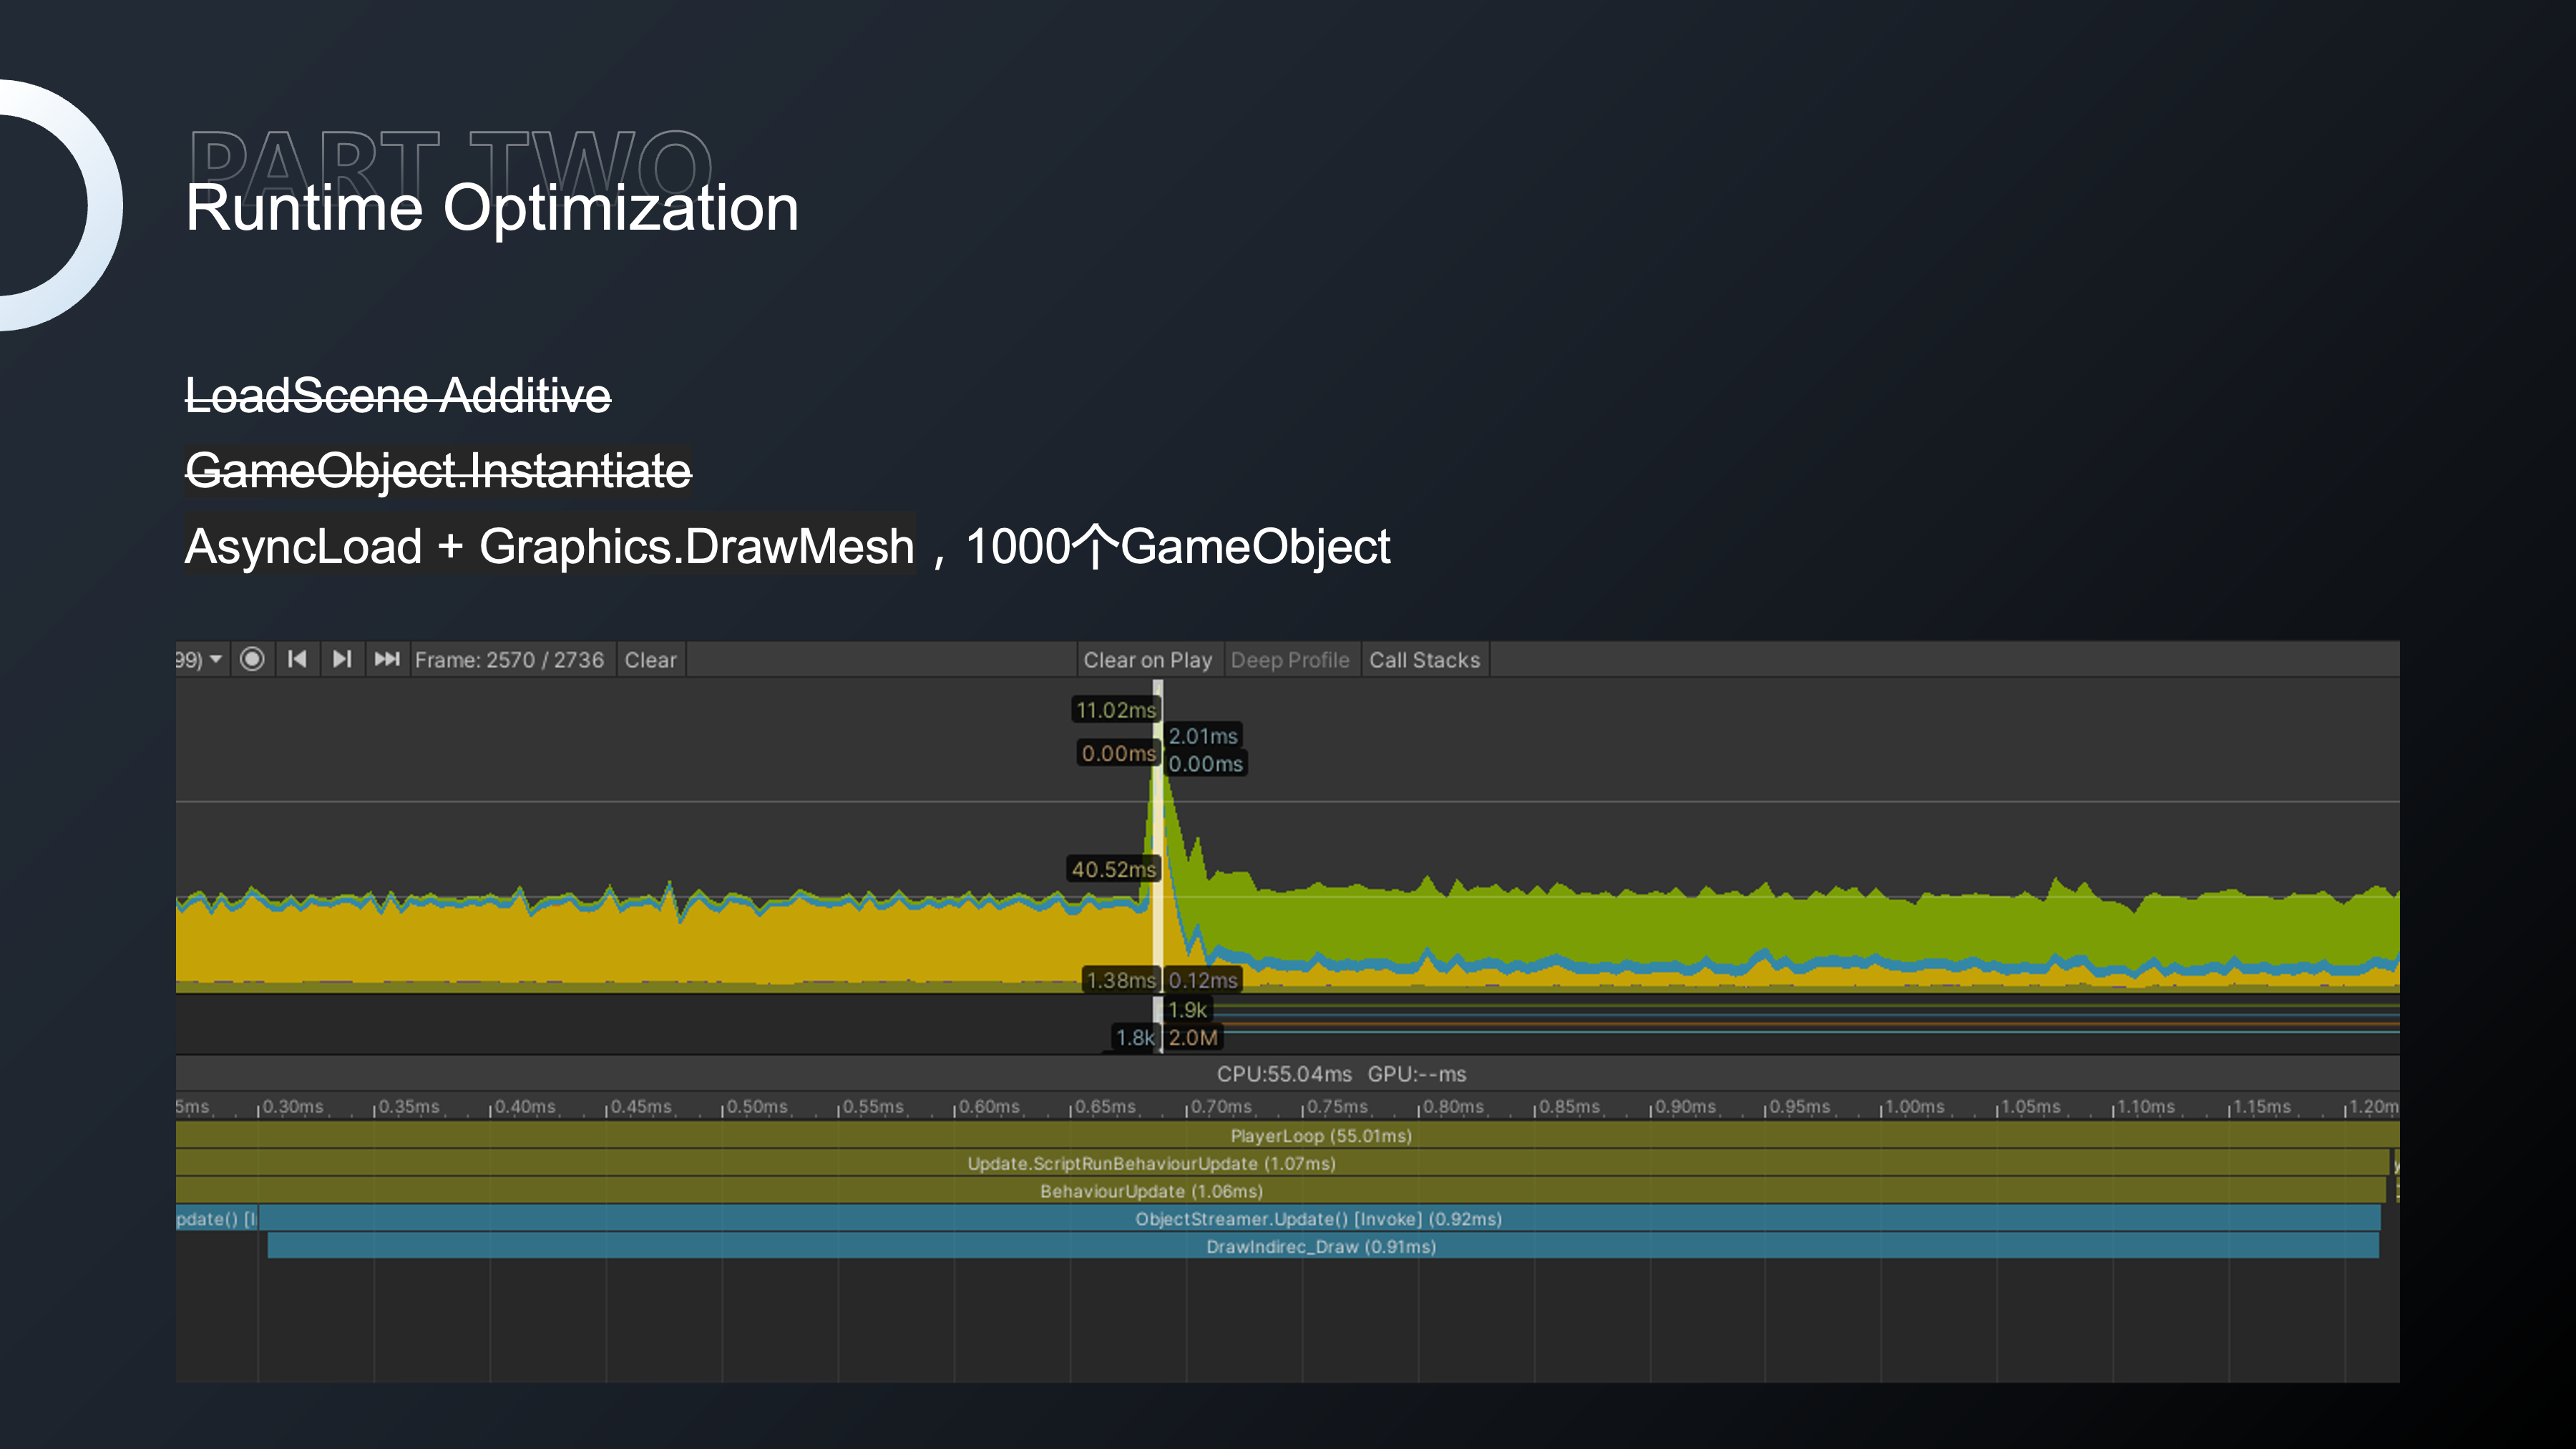Click the green area of CPU chart
Screen dimensions: 2576x1449
[1700, 925]
